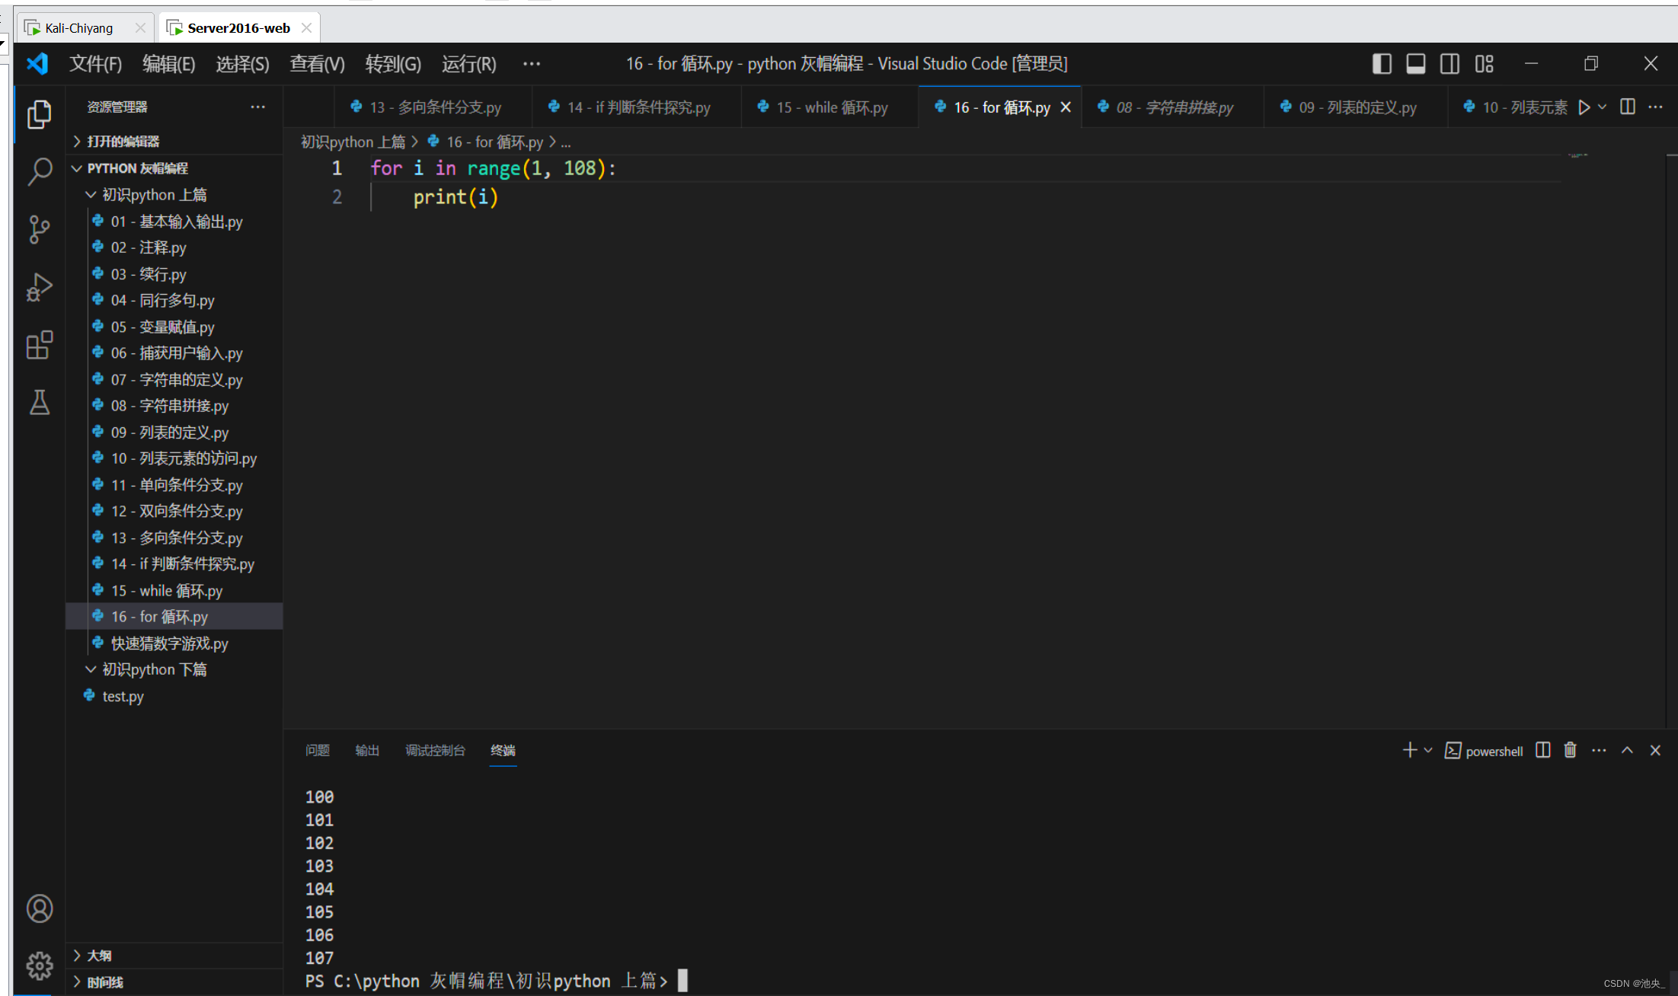Open the Testing flask icon
Image resolution: width=1678 pixels, height=996 pixels.
tap(39, 403)
